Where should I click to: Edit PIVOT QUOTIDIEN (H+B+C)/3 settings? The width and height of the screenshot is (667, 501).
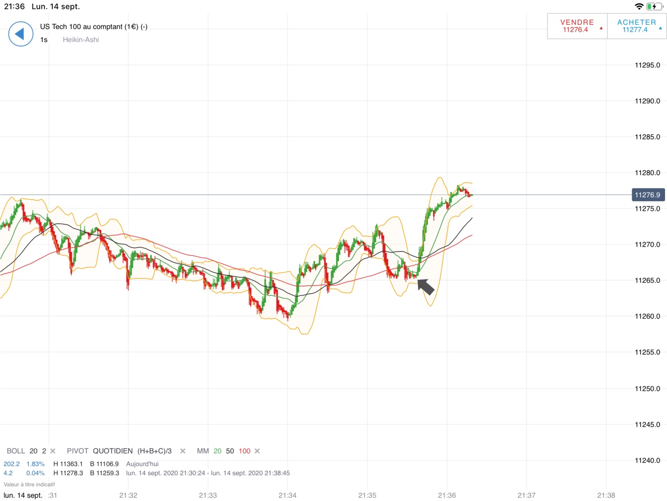click(119, 451)
